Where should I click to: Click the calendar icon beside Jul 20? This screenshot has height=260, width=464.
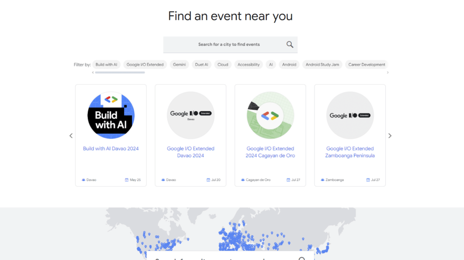point(208,180)
